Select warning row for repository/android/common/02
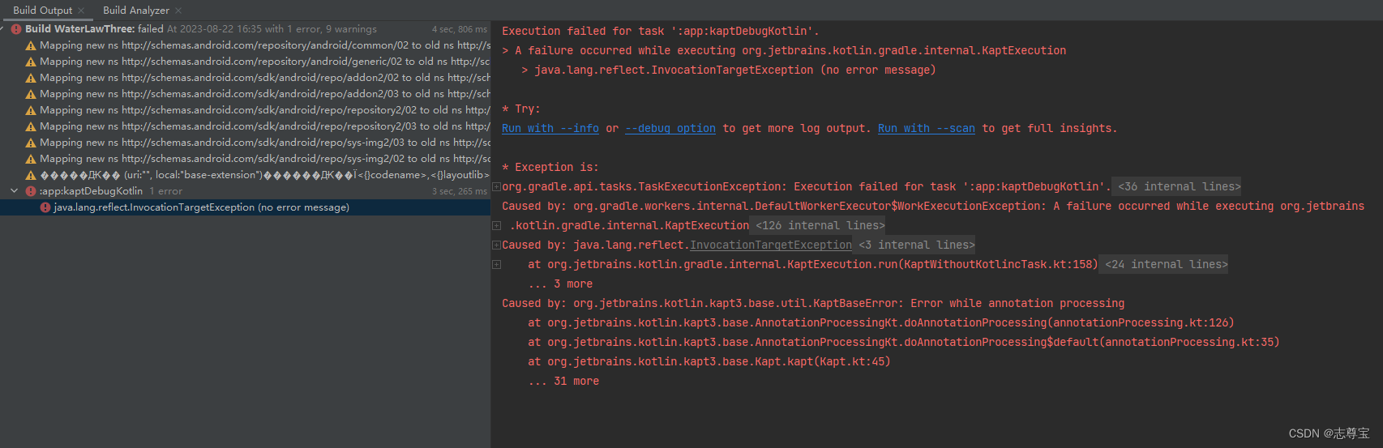Viewport: 1383px width, 448px height. coord(245,45)
